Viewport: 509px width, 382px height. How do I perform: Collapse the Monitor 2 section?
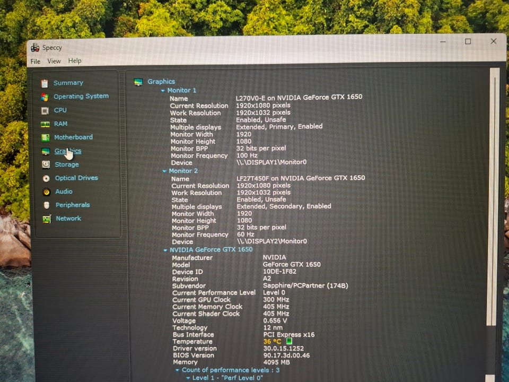[164, 171]
